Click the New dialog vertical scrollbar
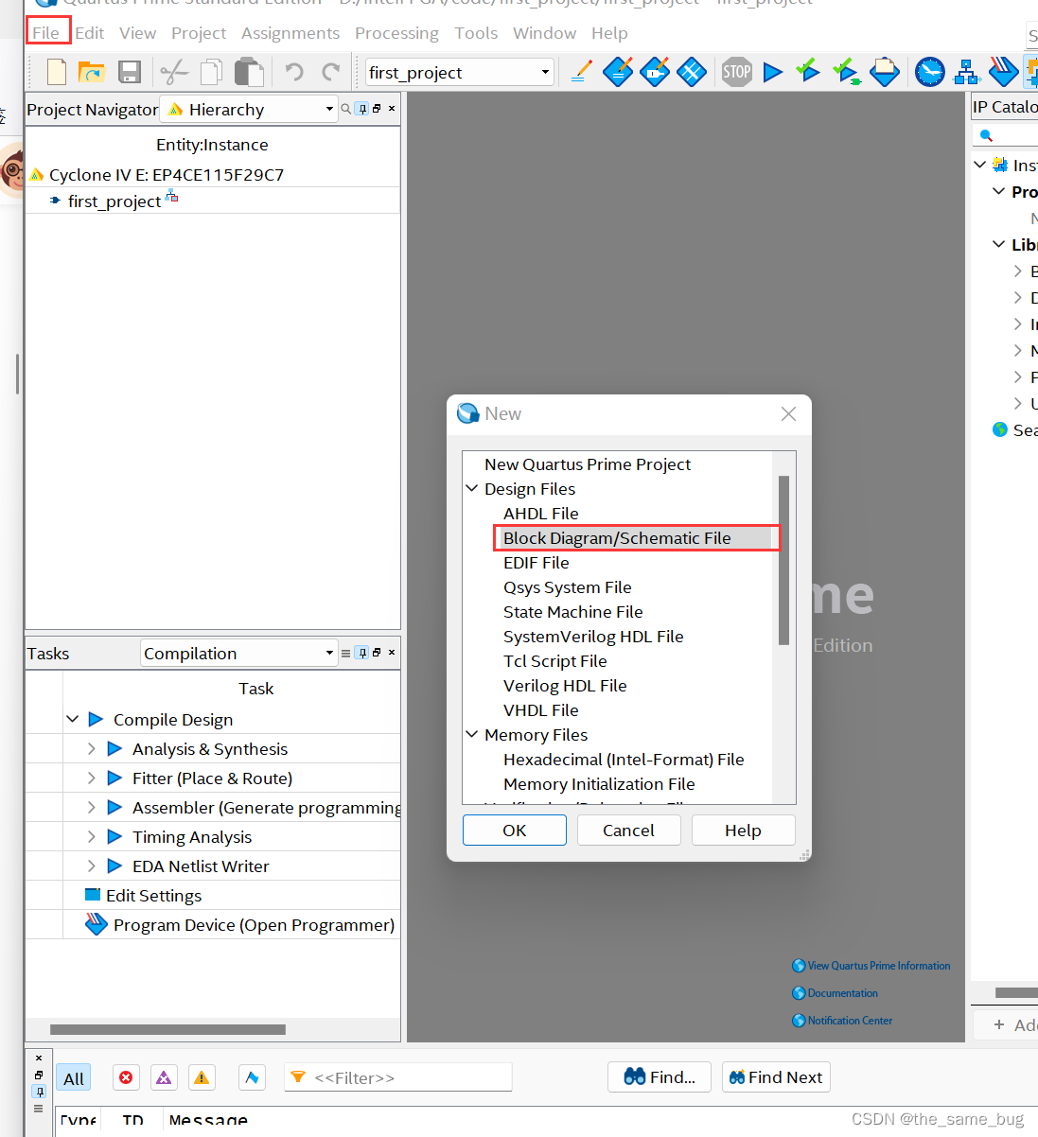This screenshot has width=1038, height=1137. click(783, 560)
